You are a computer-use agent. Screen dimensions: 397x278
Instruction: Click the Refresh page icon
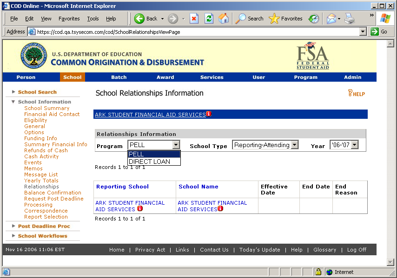tap(209, 19)
